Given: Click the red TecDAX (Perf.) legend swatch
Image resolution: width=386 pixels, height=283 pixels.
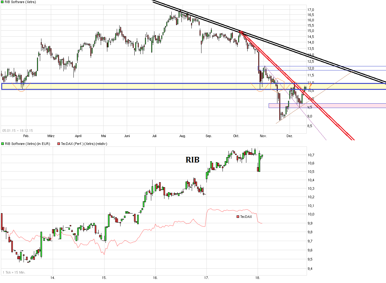Looking at the screenshot, I should [x=59, y=144].
